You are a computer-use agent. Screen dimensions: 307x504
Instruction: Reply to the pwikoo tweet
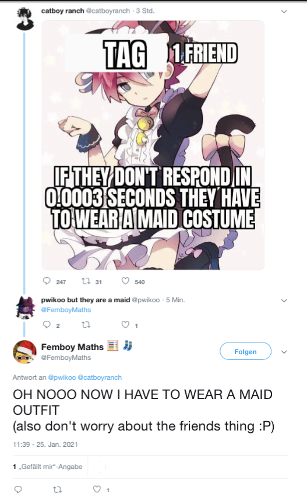point(47,325)
